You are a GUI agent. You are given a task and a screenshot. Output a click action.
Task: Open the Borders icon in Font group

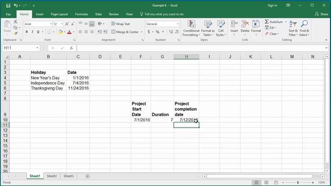click(49, 32)
